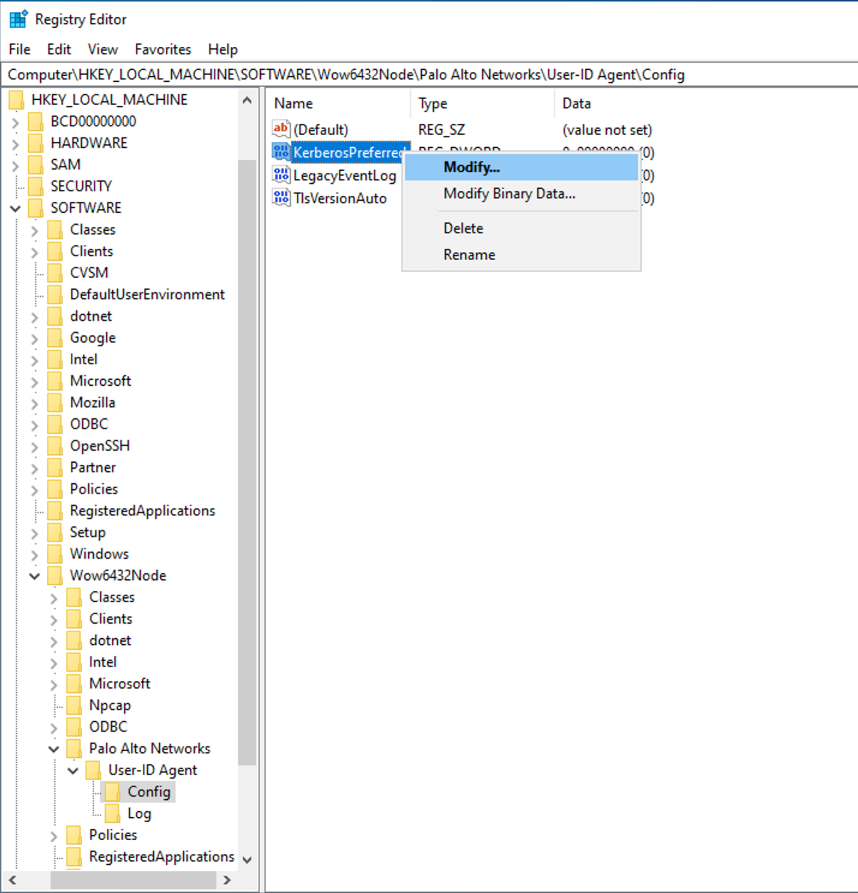Viewport: 858px width, 893px height.
Task: Click the Config folder icon
Action: (x=114, y=791)
